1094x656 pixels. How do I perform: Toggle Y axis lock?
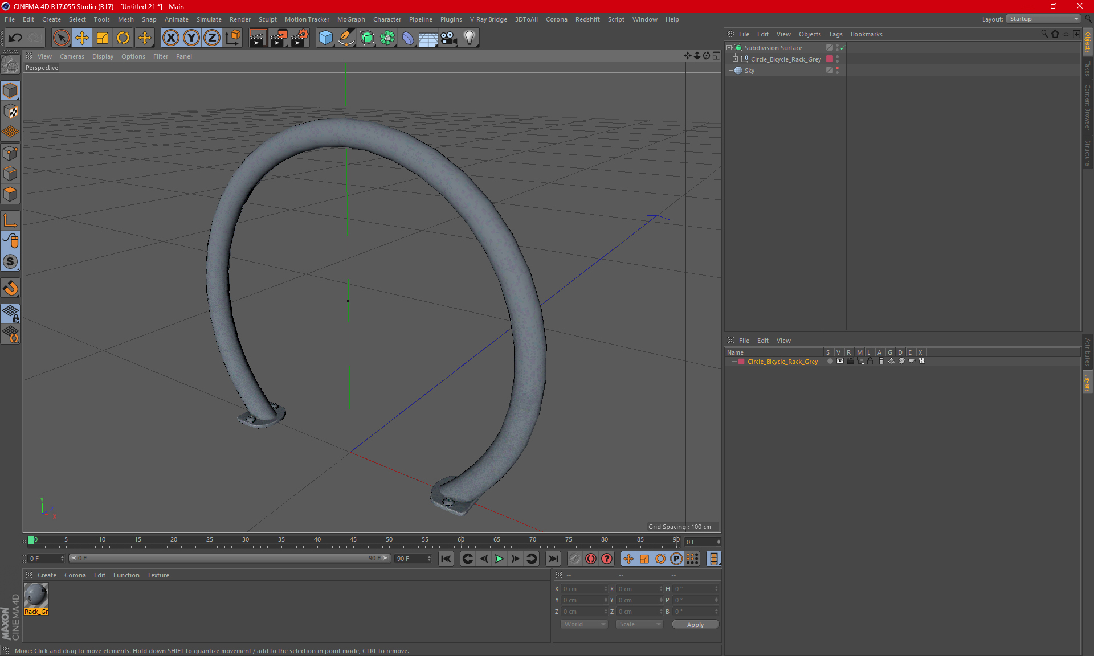pos(191,38)
